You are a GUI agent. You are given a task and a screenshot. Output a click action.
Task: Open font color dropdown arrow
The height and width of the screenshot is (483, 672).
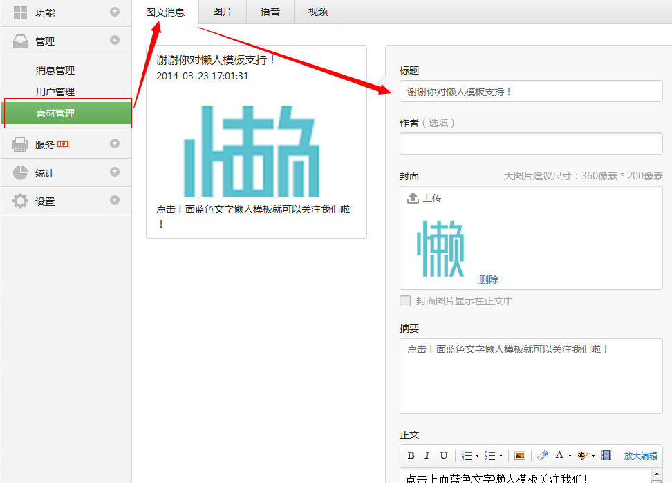pyautogui.click(x=570, y=456)
